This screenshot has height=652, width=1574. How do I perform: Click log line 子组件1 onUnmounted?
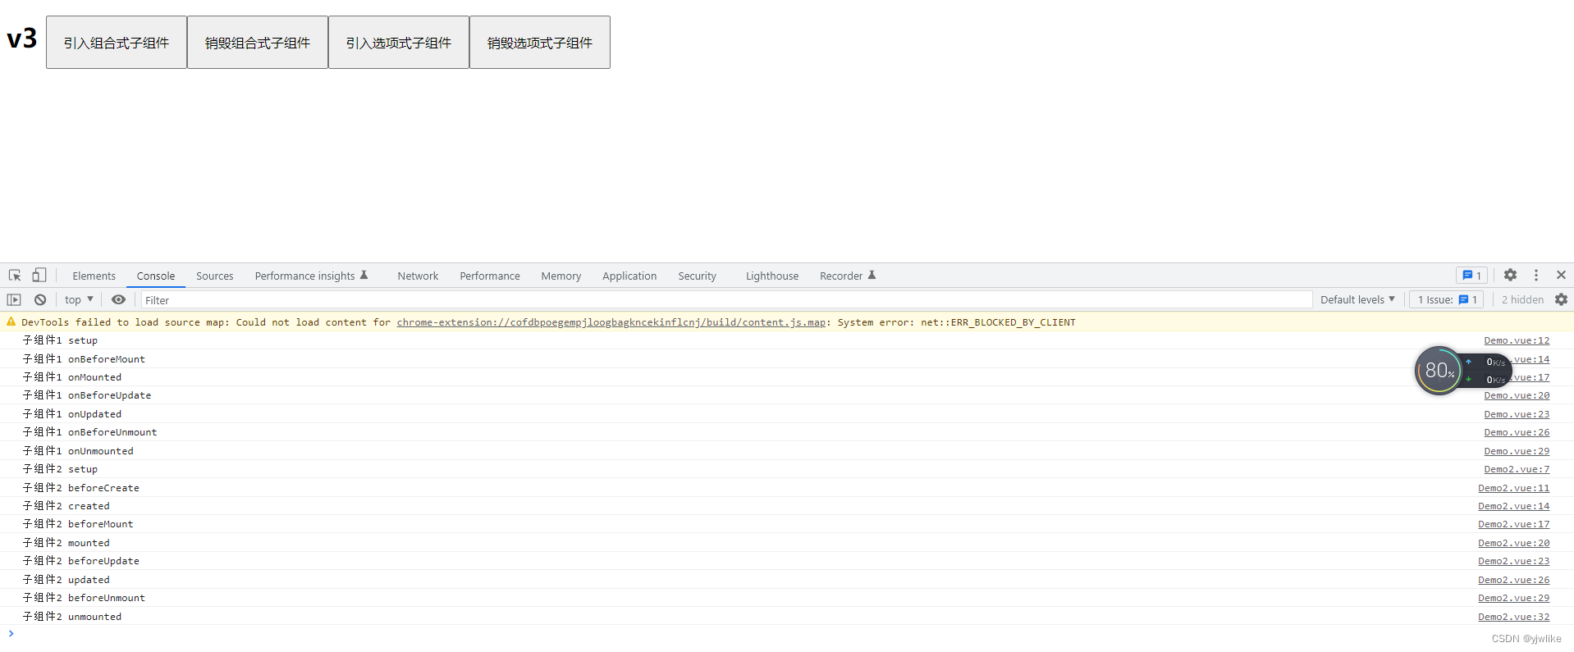(x=78, y=451)
